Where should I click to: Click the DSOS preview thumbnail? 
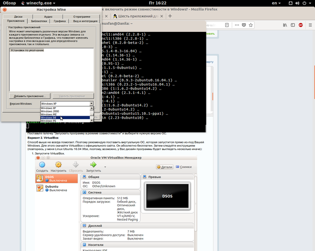click(x=167, y=196)
